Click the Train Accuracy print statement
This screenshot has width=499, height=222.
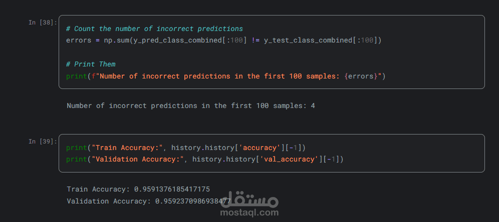coord(185,148)
